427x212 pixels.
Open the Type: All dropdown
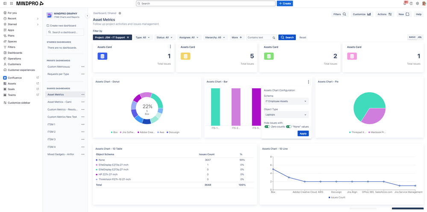point(143,38)
